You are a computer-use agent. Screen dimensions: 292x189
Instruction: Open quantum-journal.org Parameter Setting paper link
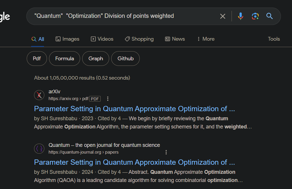tap(134, 162)
